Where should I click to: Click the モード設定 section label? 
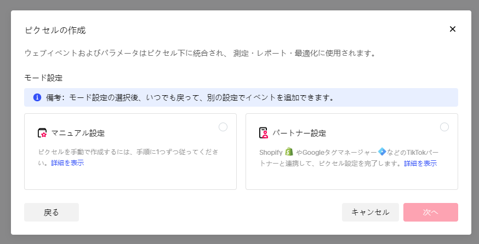point(43,78)
